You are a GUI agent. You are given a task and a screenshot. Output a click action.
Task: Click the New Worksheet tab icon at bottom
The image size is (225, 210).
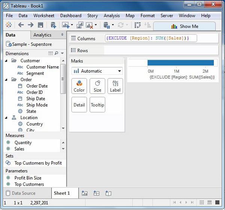(x=84, y=193)
